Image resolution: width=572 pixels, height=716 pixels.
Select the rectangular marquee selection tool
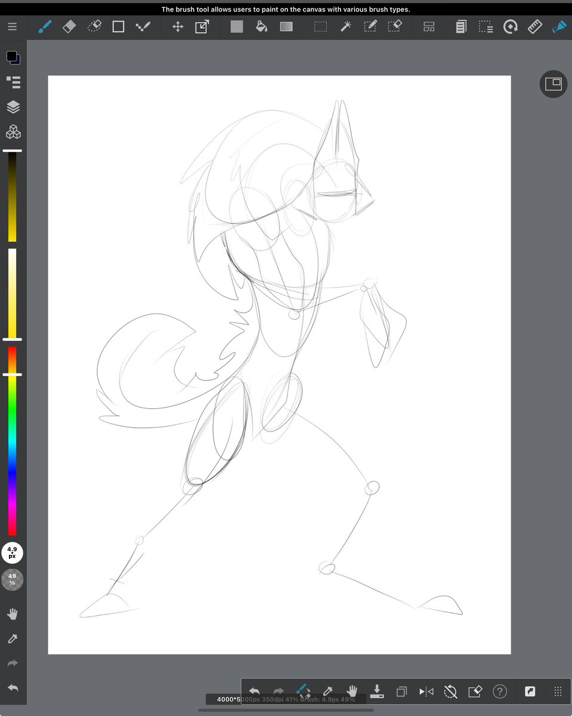[321, 27]
